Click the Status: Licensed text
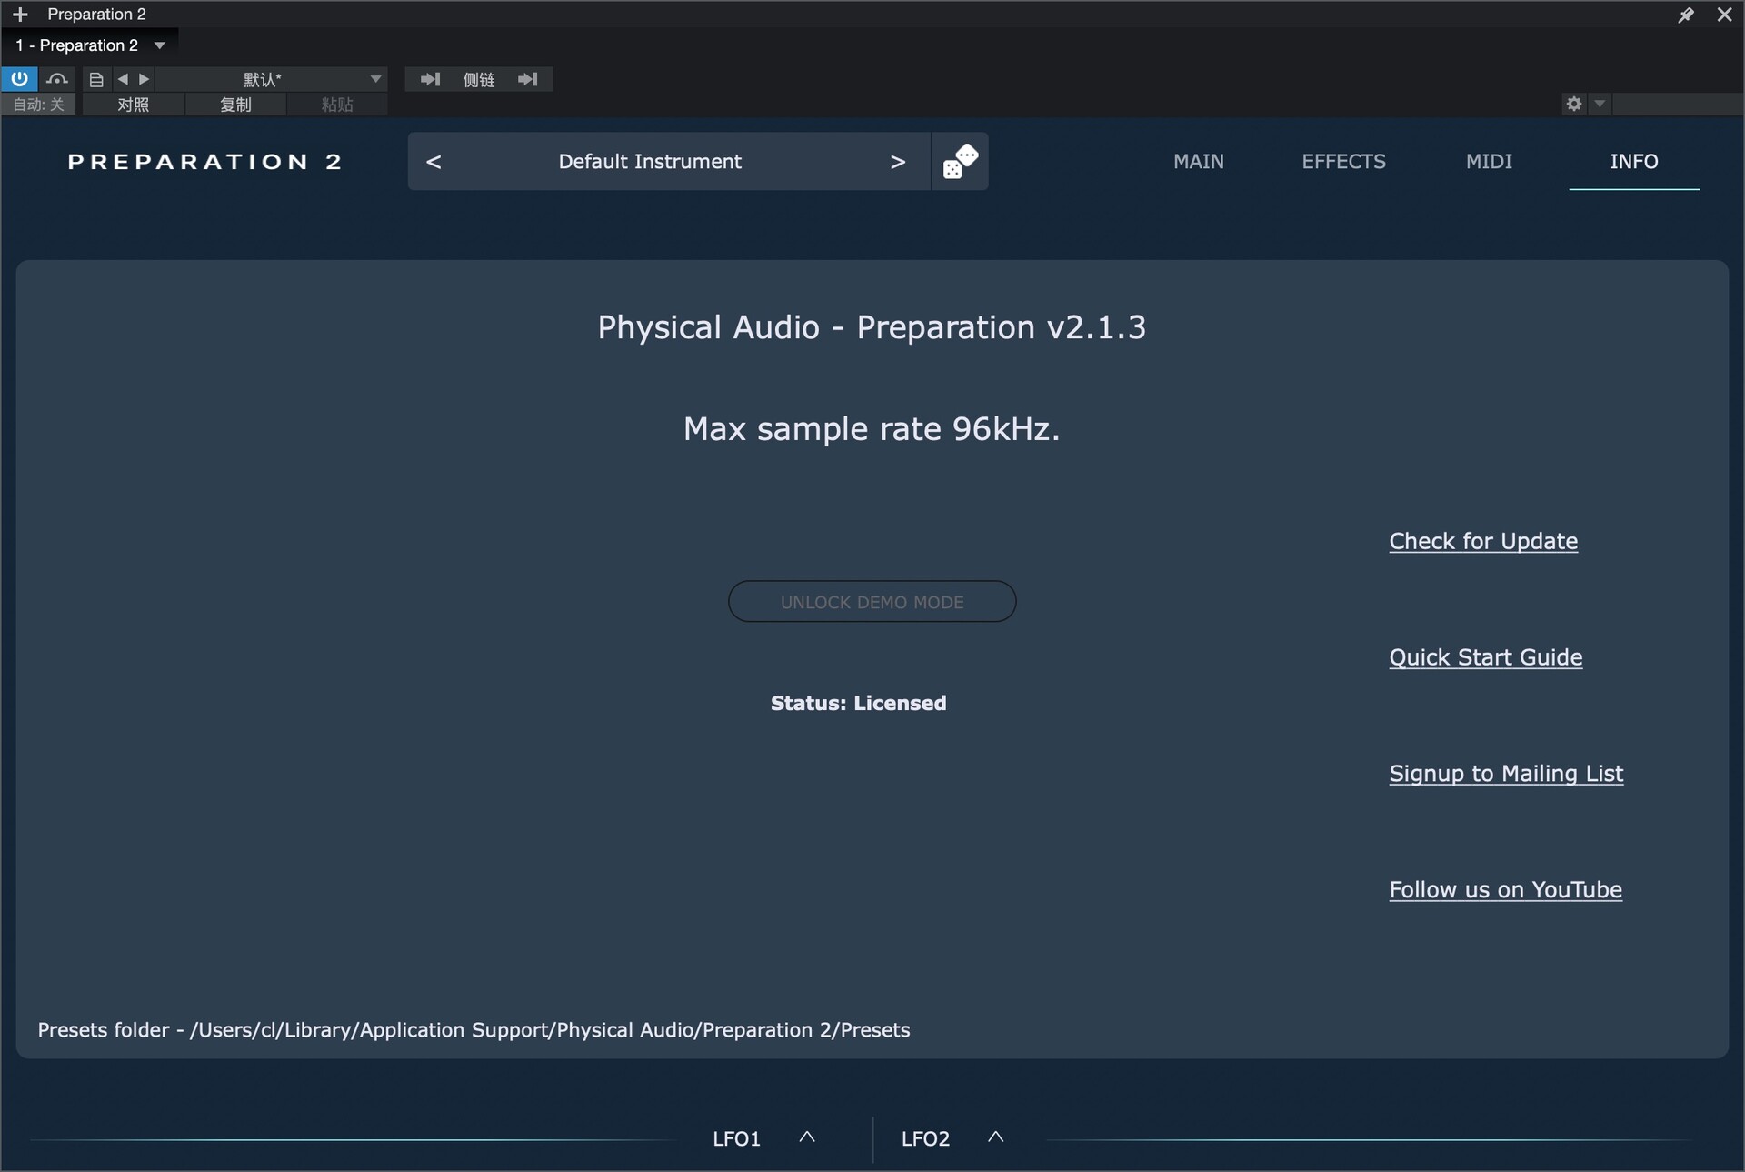 (859, 703)
